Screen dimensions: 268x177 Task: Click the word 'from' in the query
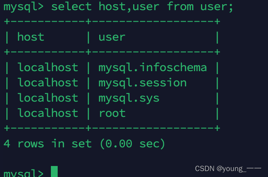(x=180, y=6)
